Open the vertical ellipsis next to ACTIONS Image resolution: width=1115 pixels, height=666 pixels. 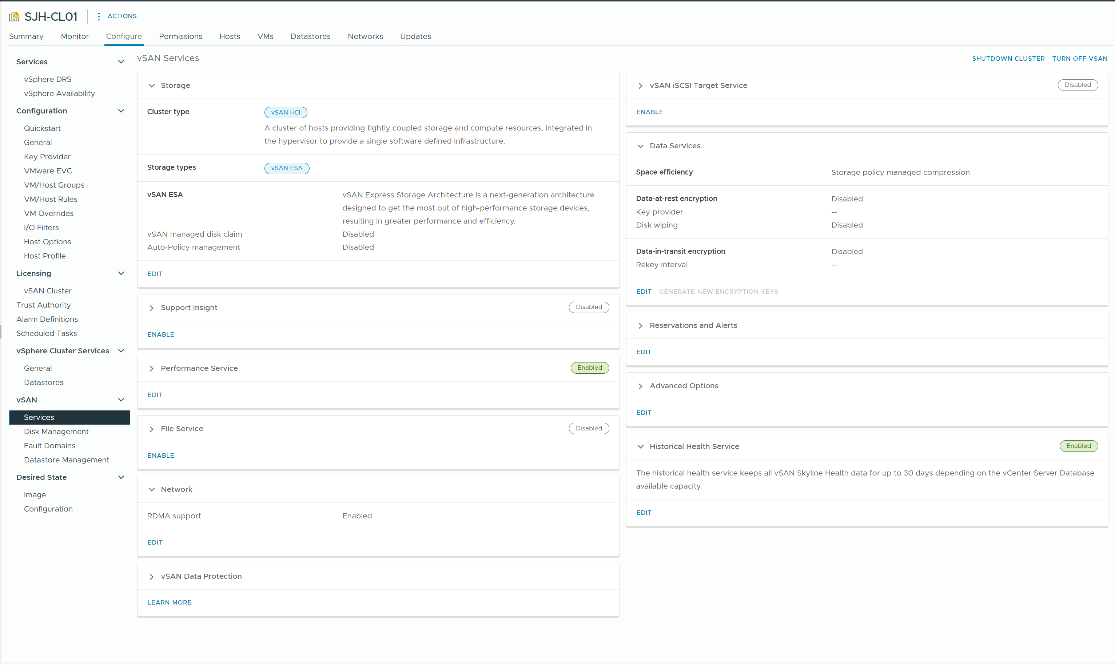[x=98, y=16]
